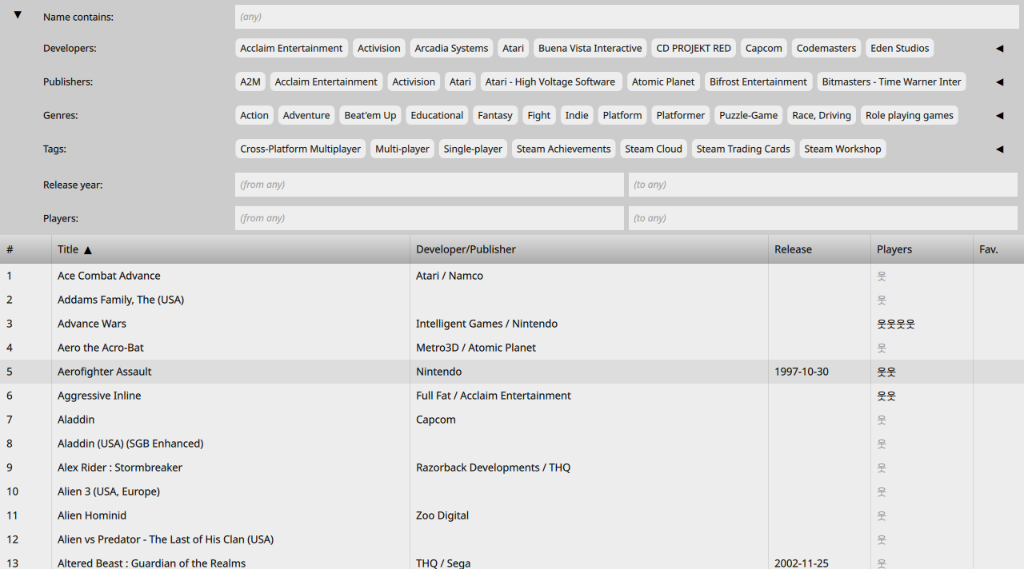Toggle the Capcom developer filter

764,48
